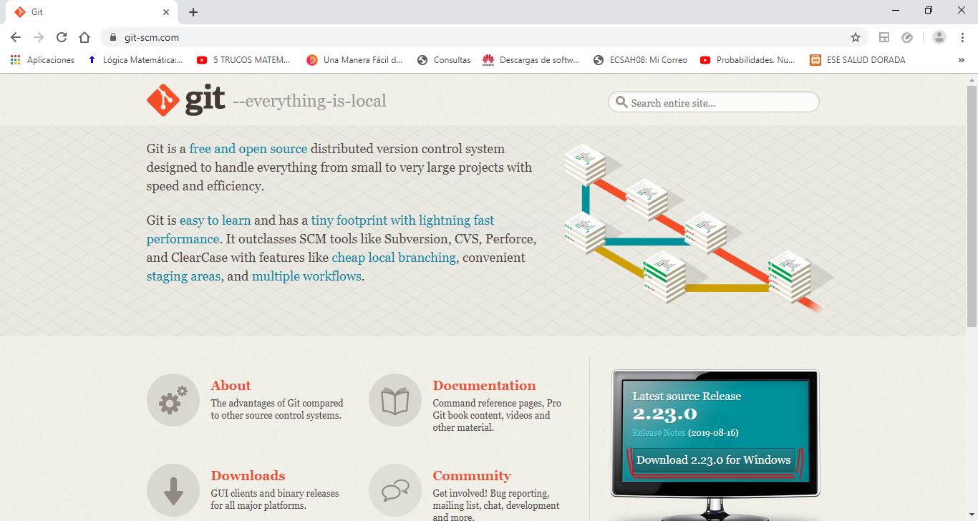This screenshot has width=978, height=521.
Task: Click the extension icon left of compass icon
Action: coord(884,37)
